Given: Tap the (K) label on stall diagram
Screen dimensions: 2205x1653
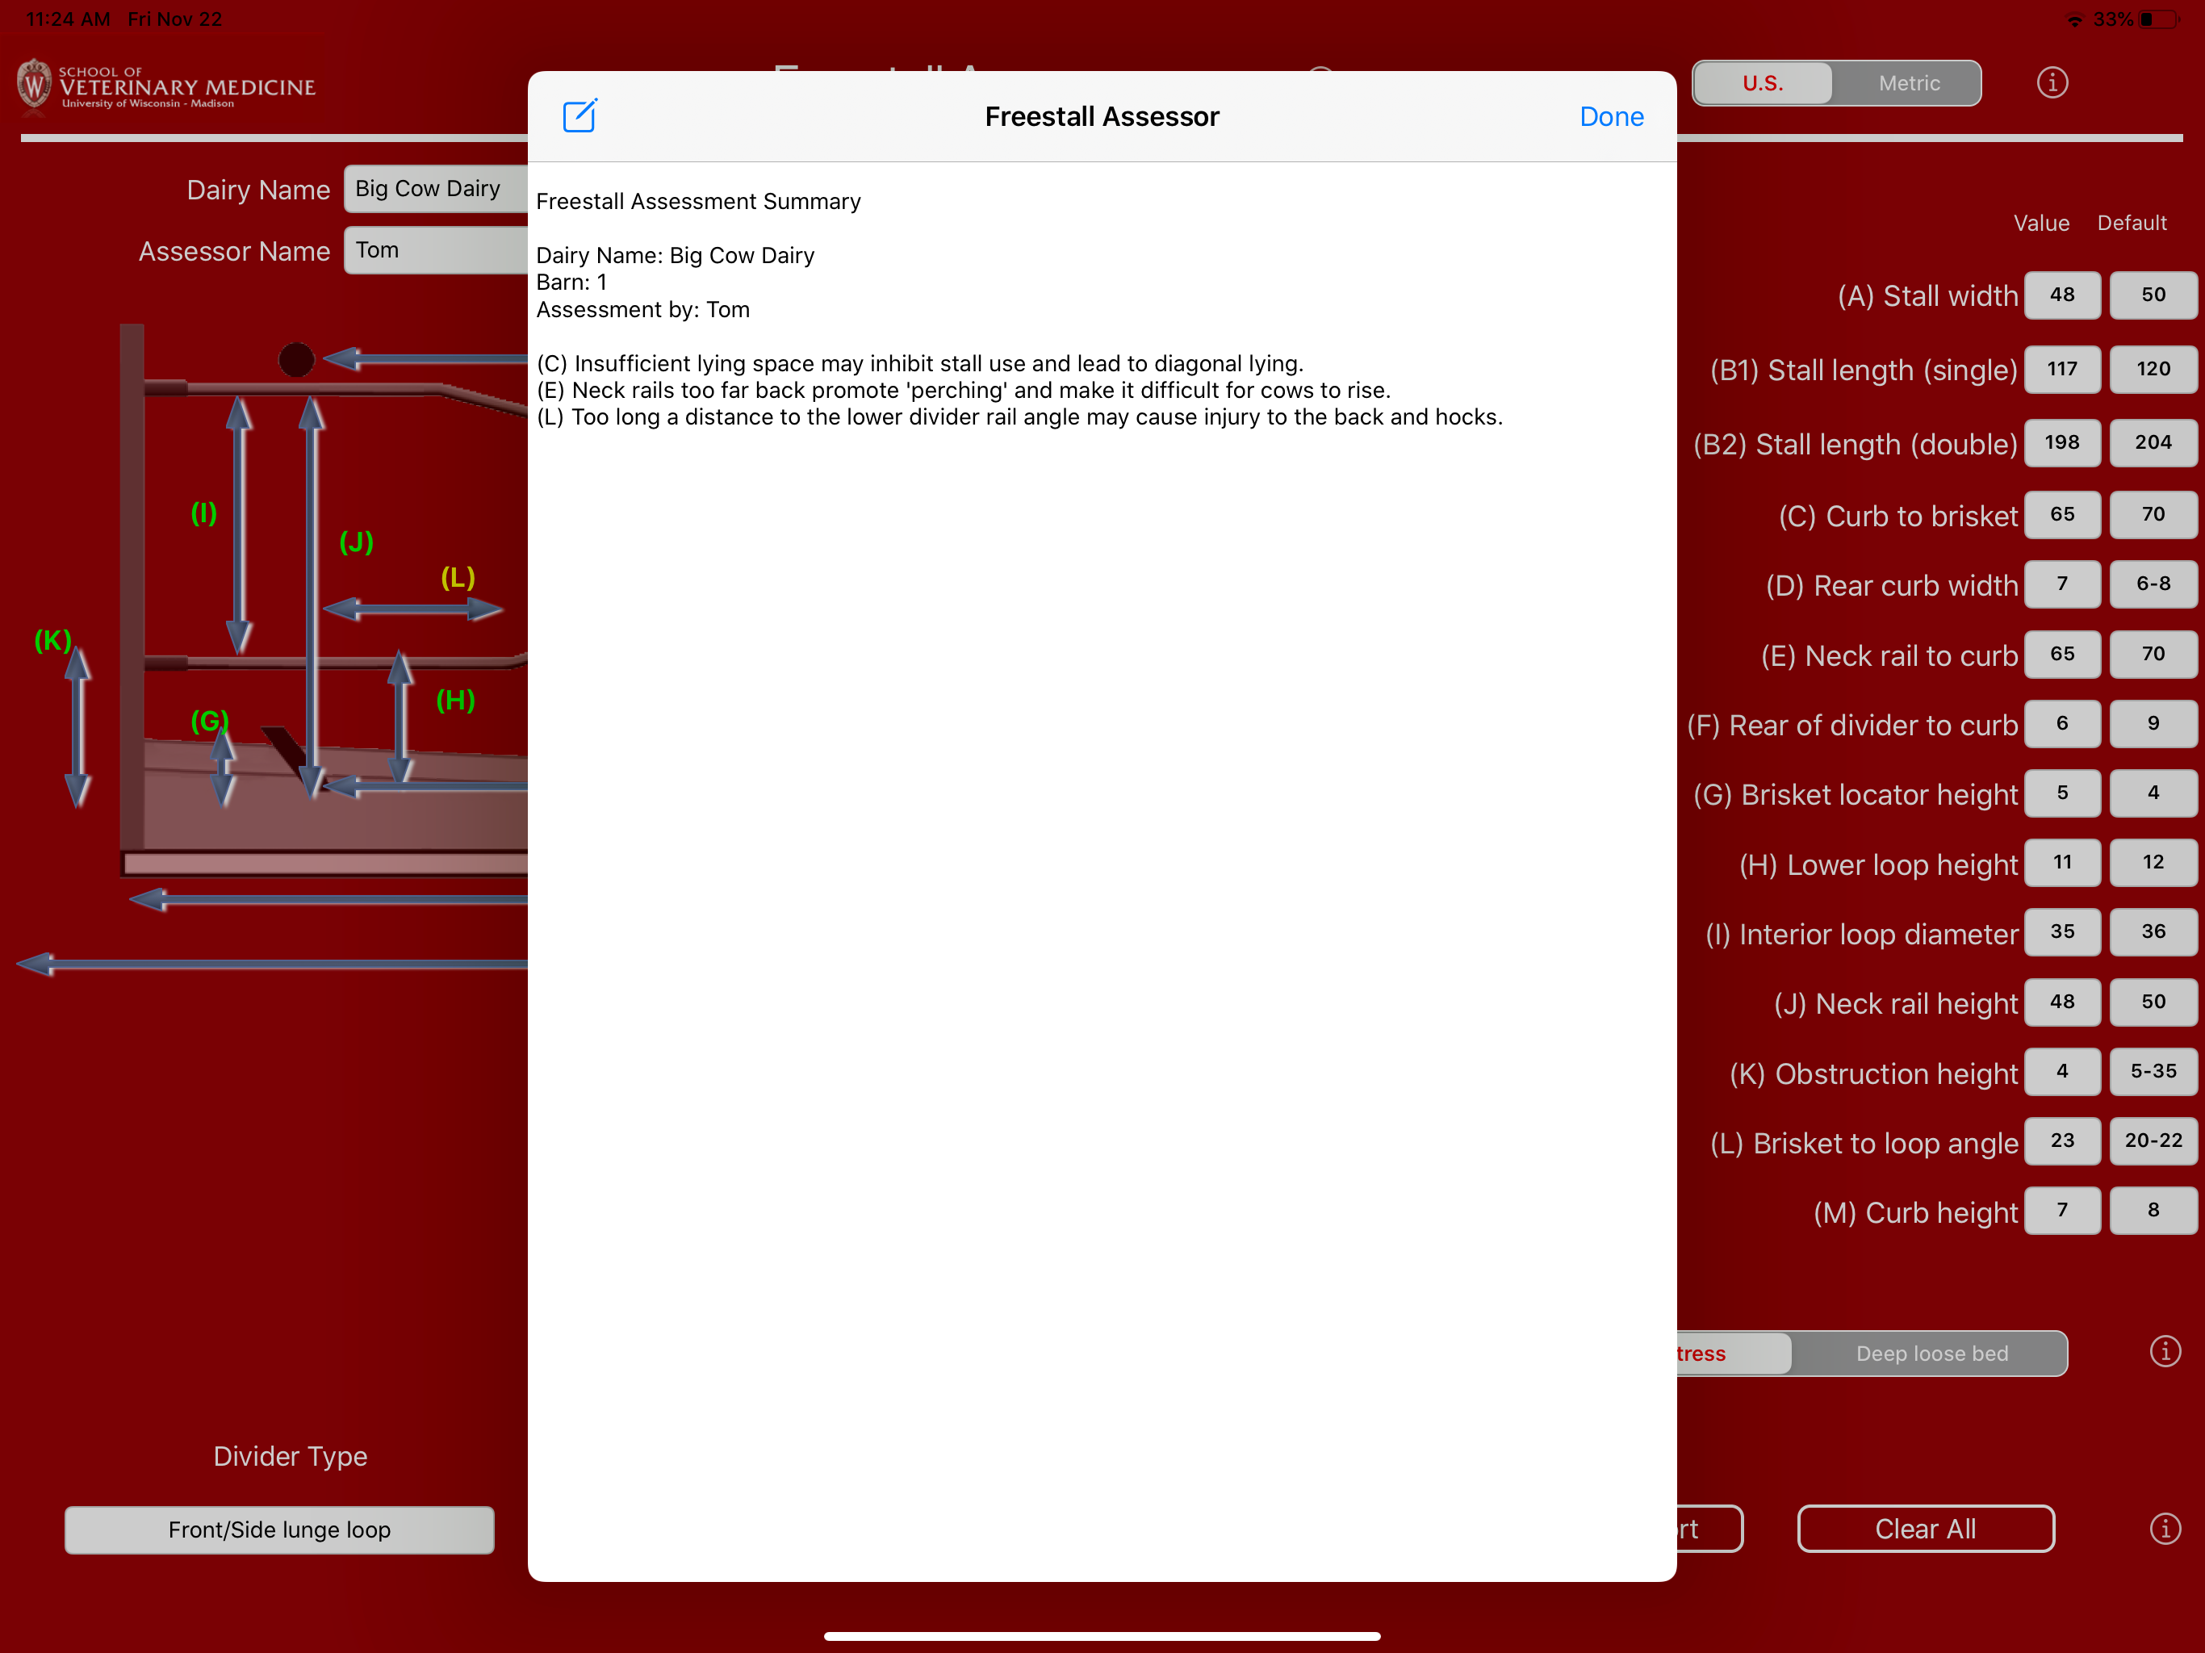Looking at the screenshot, I should tap(52, 640).
